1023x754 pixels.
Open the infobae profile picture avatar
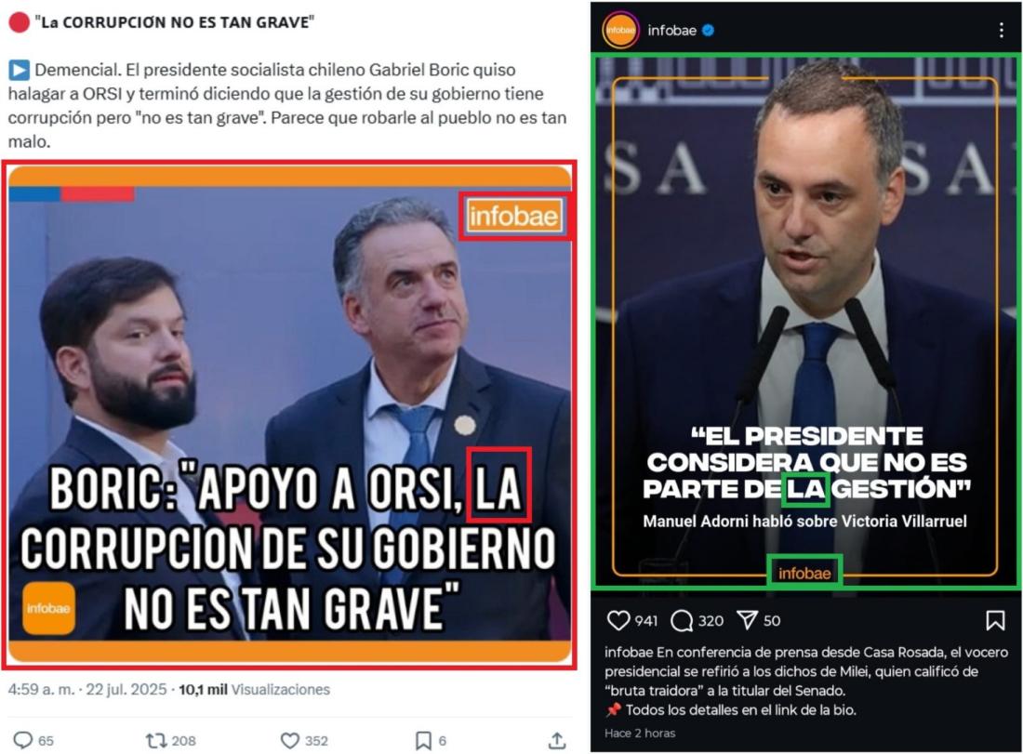(619, 30)
